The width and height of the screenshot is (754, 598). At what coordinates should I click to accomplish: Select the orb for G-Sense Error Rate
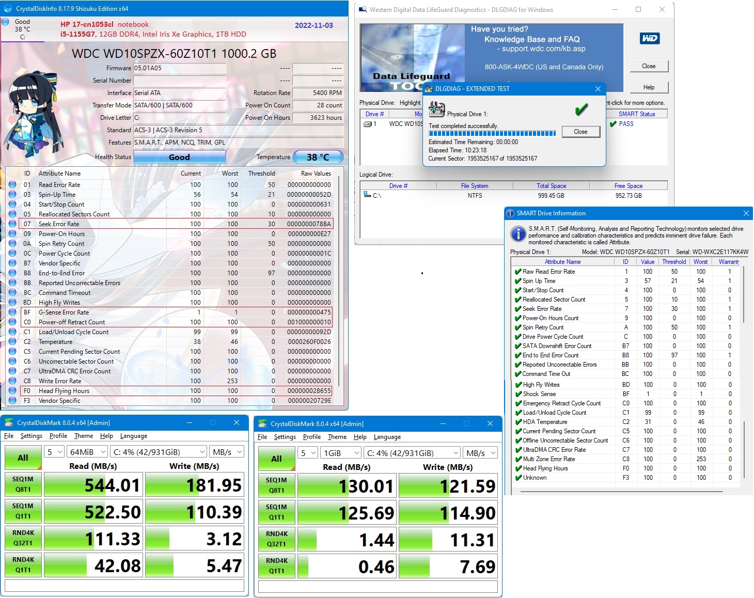[x=12, y=312]
